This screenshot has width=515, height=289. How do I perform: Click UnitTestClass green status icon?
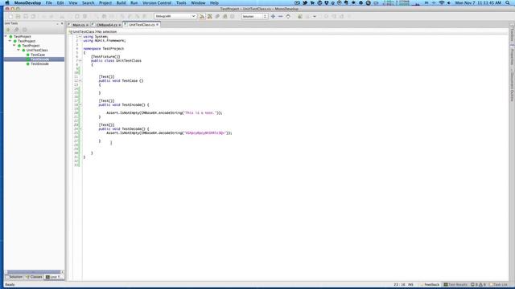point(23,50)
